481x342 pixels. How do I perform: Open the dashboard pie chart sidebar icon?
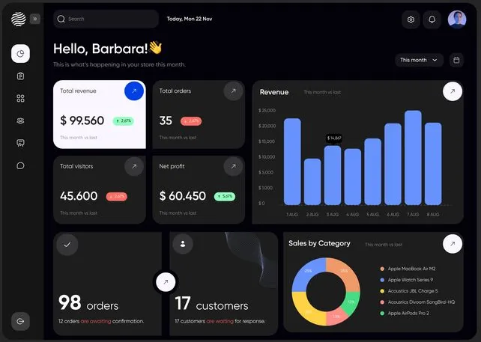[20, 54]
